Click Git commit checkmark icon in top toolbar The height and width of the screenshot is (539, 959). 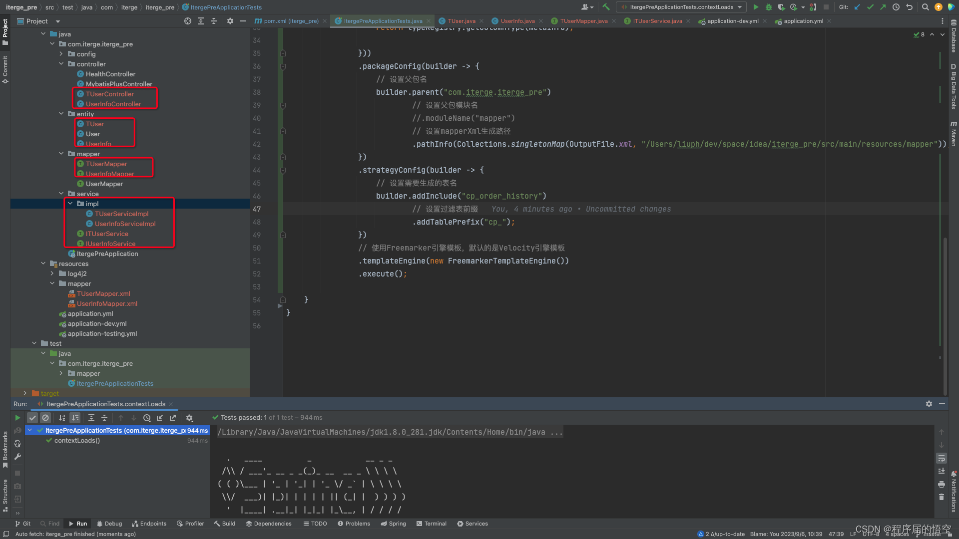click(870, 7)
